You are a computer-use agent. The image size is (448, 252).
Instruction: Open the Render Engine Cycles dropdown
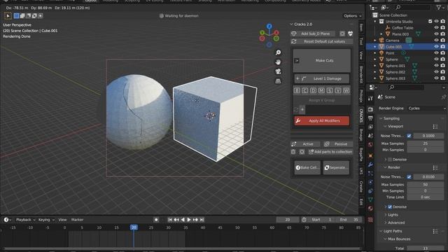(427, 108)
